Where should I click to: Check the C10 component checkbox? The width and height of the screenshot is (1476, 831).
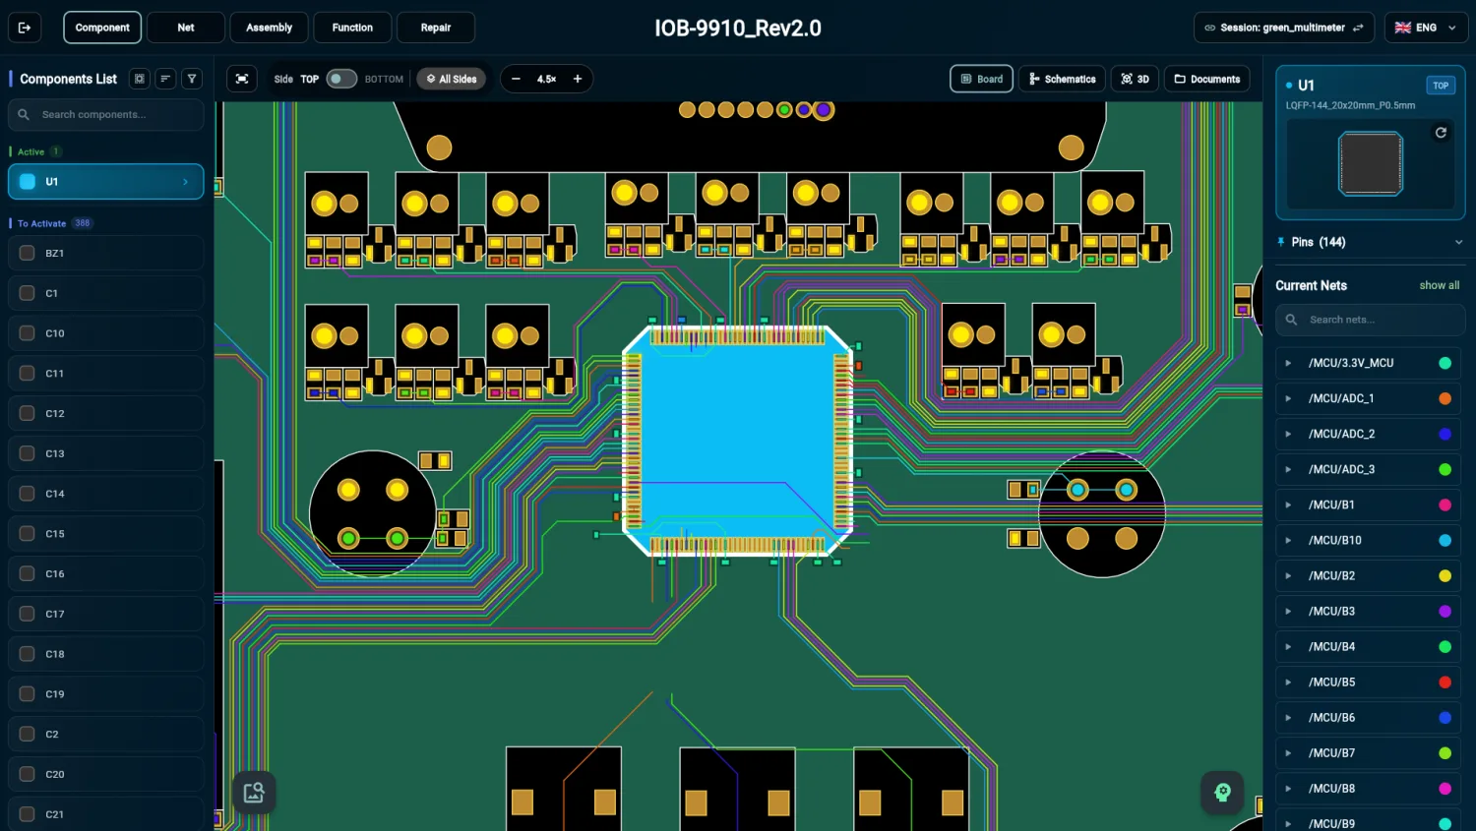click(x=28, y=333)
